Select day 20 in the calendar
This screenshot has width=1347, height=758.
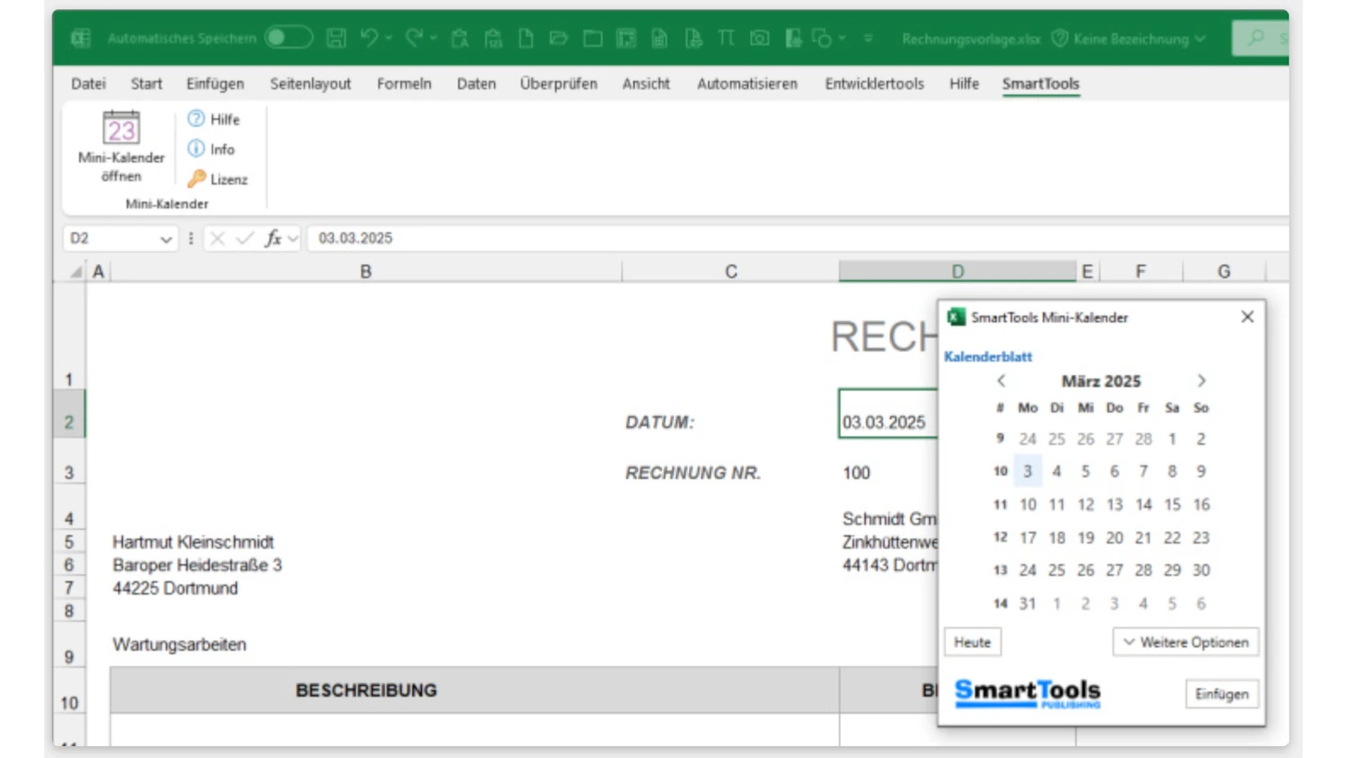(x=1114, y=538)
